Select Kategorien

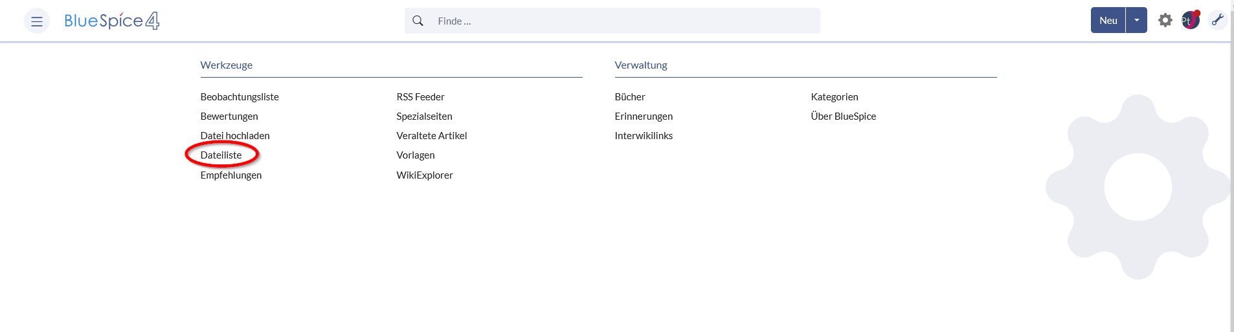[x=835, y=97]
